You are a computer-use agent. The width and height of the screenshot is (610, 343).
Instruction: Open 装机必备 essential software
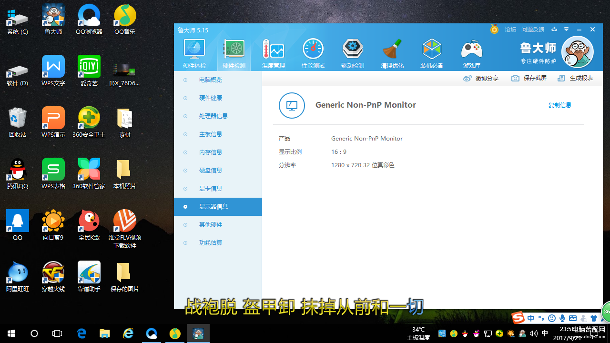(x=432, y=54)
